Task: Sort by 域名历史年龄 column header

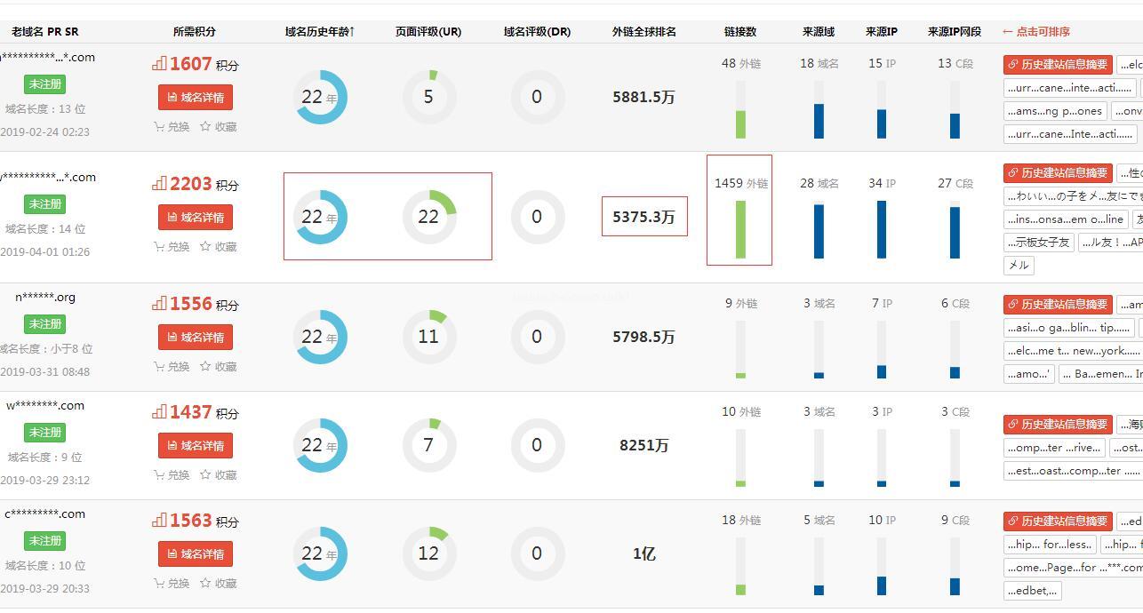Action: [320, 32]
